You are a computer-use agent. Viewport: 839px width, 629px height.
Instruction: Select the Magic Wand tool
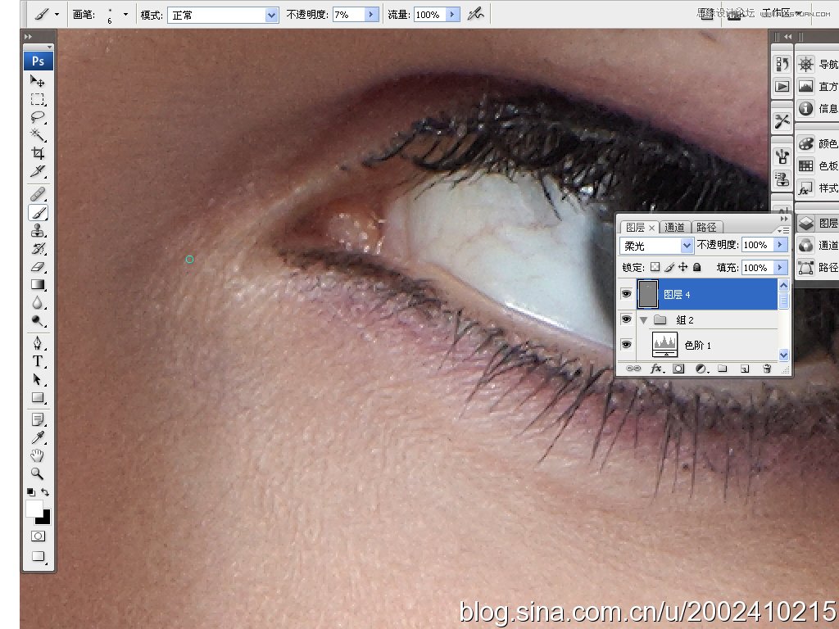(x=38, y=135)
